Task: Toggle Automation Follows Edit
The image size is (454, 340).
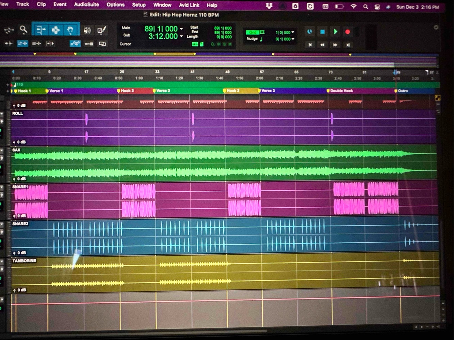Action: click(x=75, y=44)
